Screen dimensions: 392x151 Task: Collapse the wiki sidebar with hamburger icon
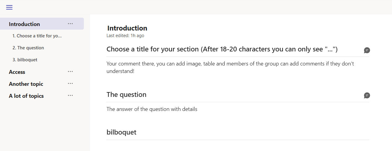click(9, 7)
